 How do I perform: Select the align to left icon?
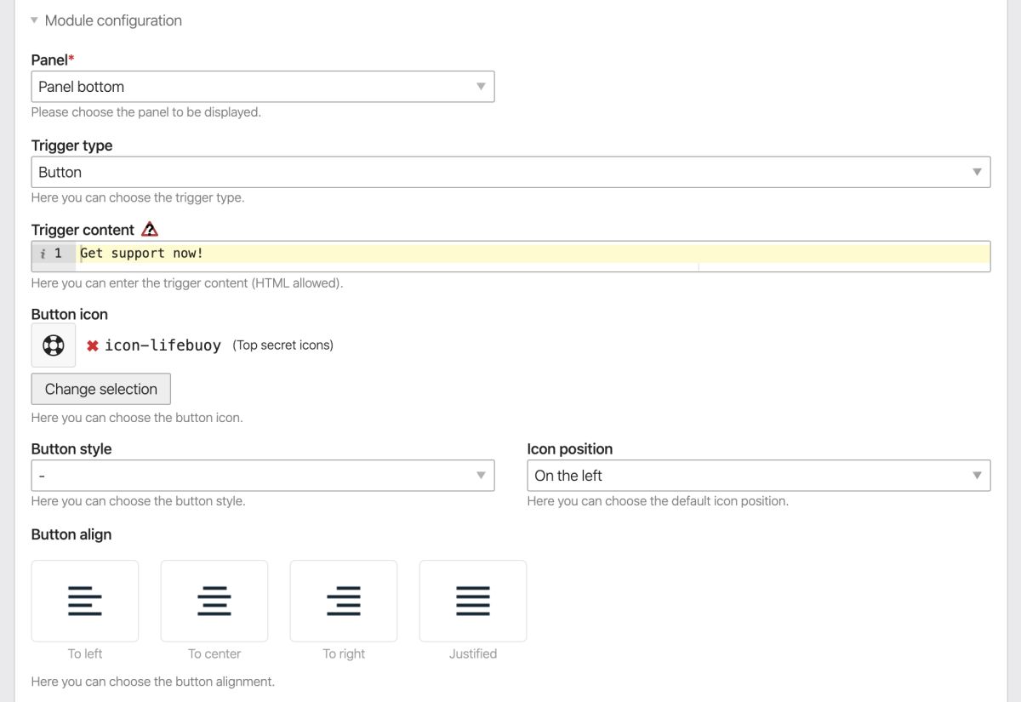(85, 601)
